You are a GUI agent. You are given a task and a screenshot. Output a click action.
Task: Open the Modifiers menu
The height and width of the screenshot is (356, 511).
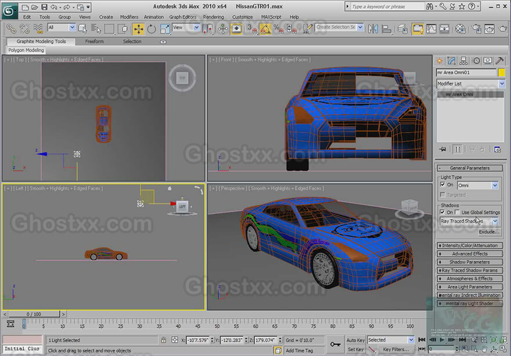click(129, 17)
